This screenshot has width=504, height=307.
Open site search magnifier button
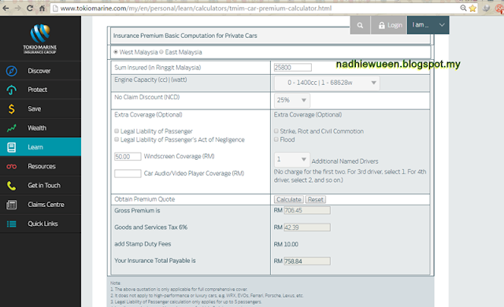pos(360,25)
